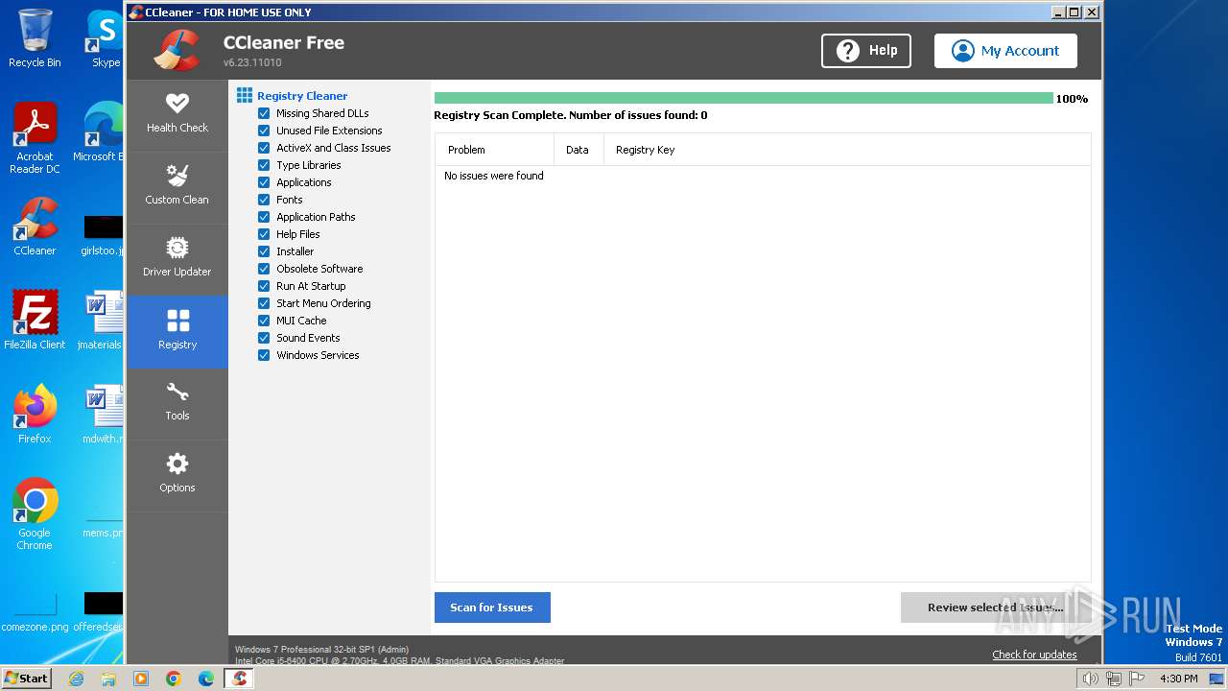Click the taskbar clock showing 4:30 PM

tap(1178, 679)
